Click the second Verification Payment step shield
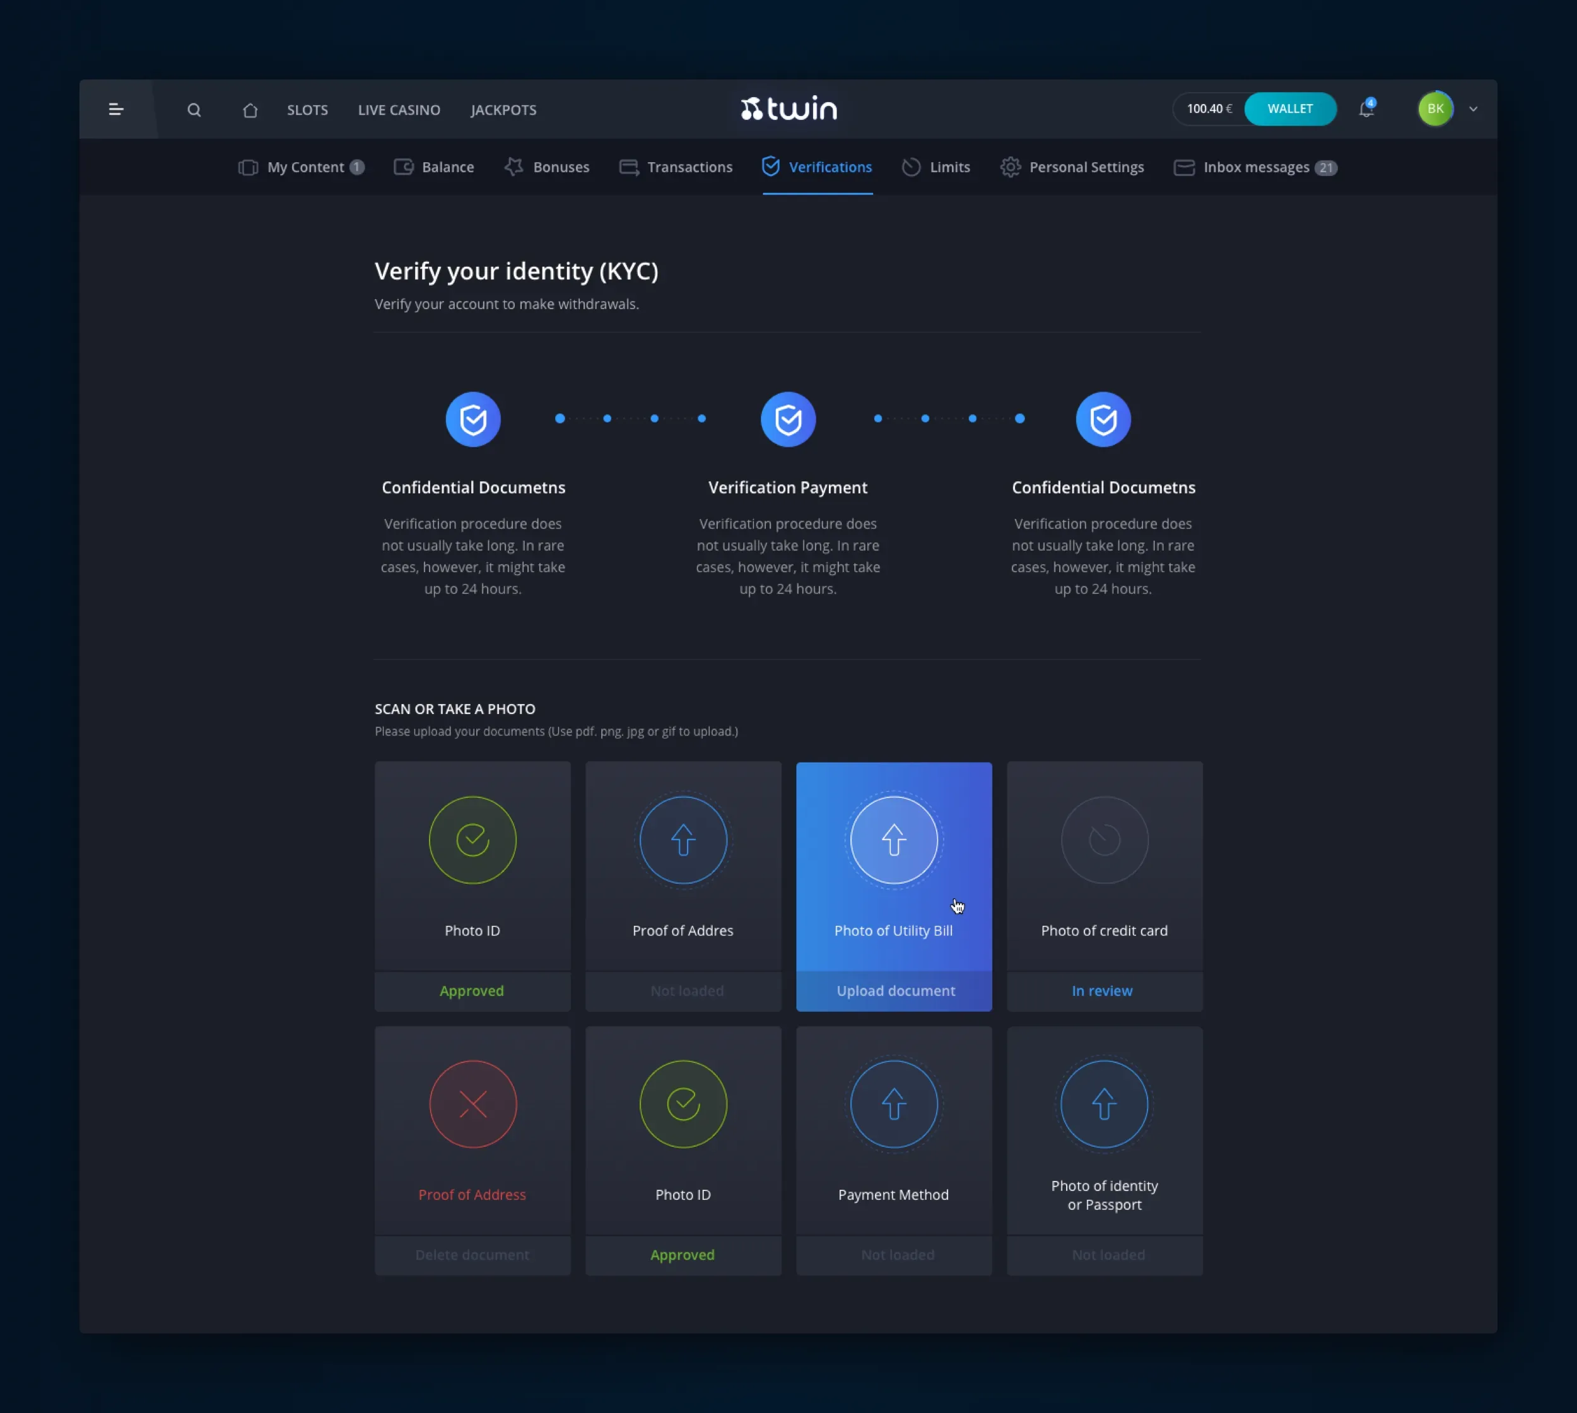The image size is (1577, 1413). coord(788,419)
